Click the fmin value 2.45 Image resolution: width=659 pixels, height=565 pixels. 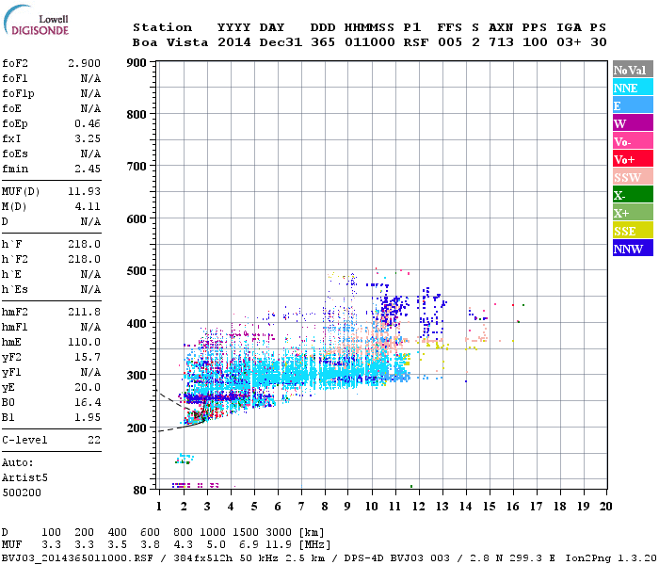(88, 169)
